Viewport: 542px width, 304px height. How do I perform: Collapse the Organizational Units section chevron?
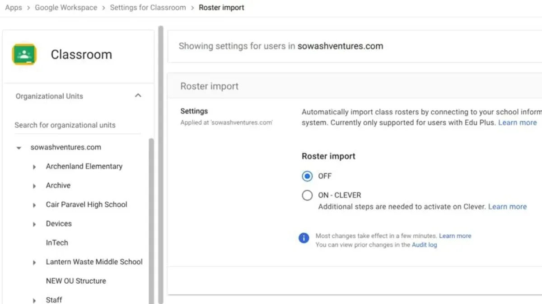coord(138,95)
